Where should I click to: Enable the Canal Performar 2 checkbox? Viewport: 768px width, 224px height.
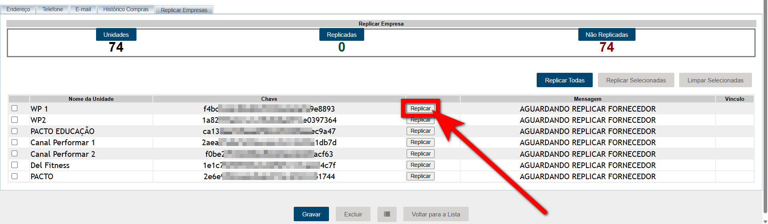click(15, 154)
